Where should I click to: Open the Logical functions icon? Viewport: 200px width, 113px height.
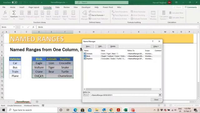coord(36,13)
